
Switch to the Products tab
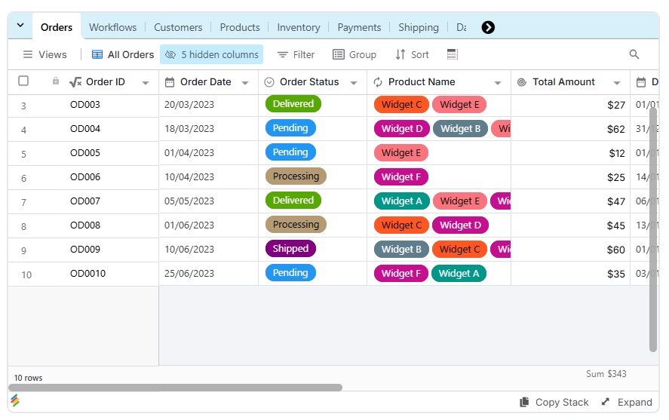(x=240, y=27)
